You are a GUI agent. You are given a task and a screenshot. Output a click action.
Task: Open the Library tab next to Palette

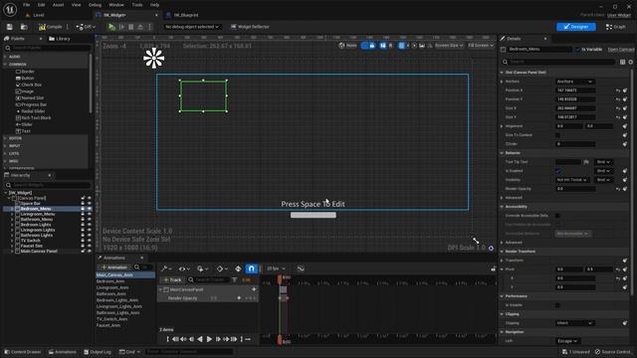tap(60, 39)
